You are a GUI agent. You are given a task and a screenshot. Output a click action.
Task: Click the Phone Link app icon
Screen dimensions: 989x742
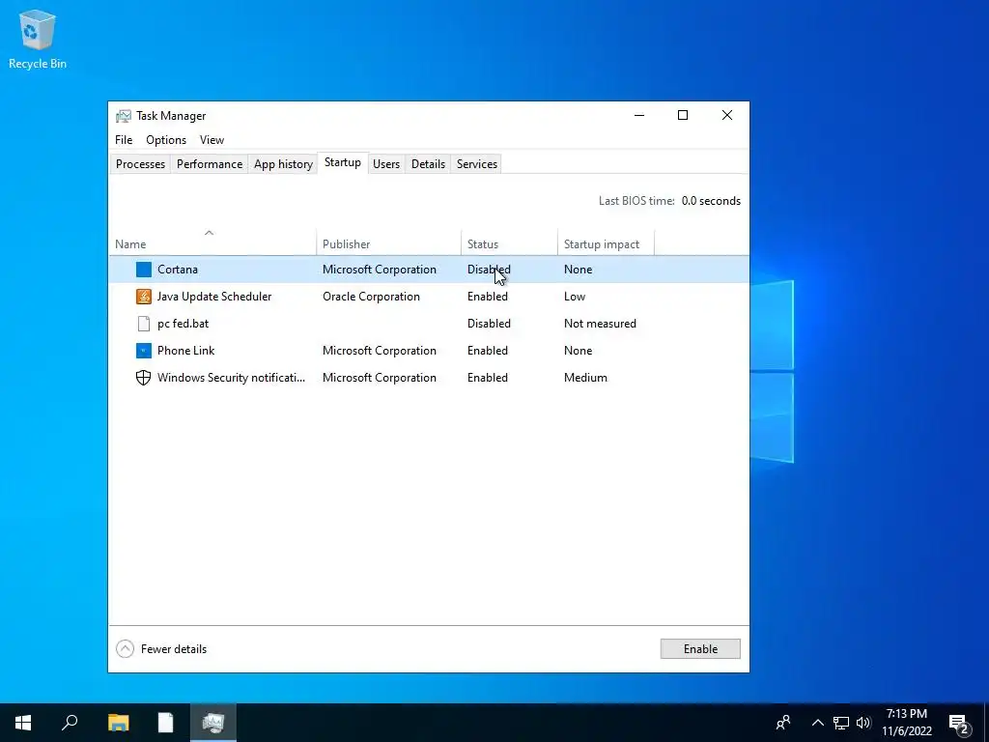pos(144,351)
